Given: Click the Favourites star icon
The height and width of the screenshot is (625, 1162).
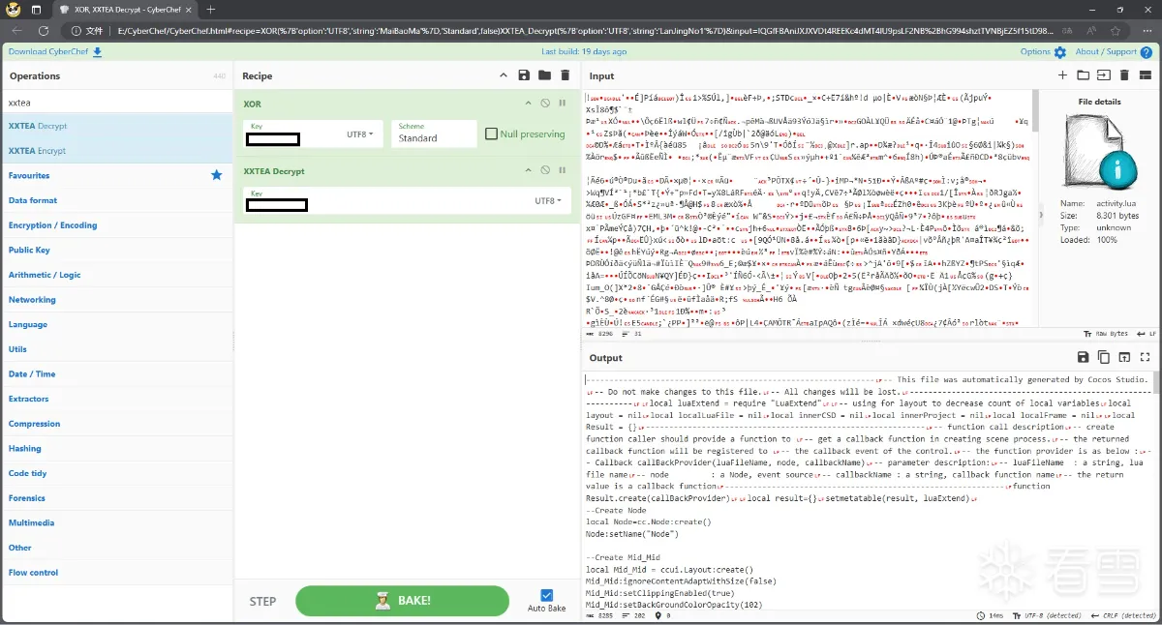Looking at the screenshot, I should click(217, 175).
